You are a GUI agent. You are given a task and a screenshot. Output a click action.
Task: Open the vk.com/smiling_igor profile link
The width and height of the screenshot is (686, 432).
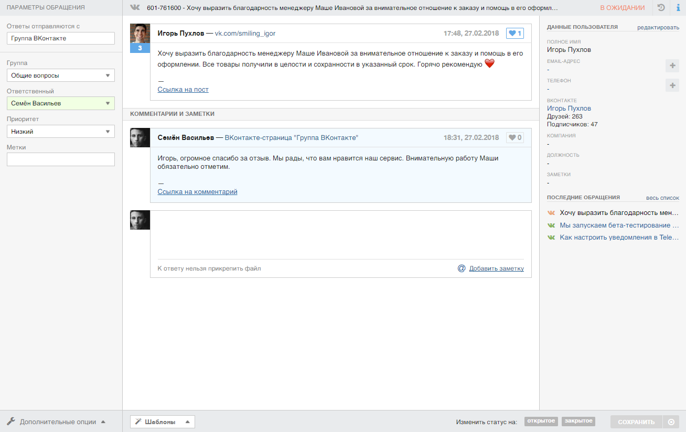[245, 34]
